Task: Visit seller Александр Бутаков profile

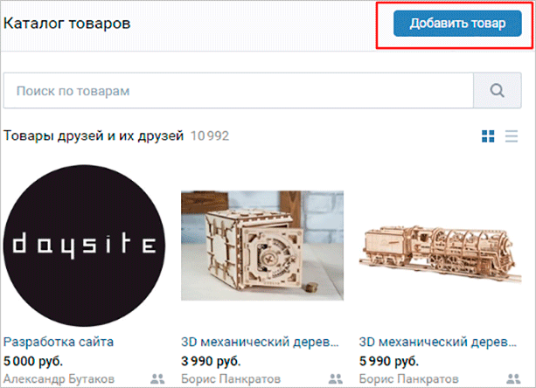Action: (x=59, y=378)
